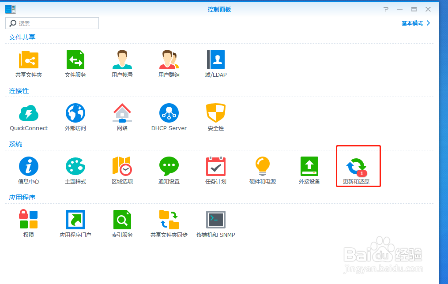Click the 控制面板 window title

click(219, 9)
